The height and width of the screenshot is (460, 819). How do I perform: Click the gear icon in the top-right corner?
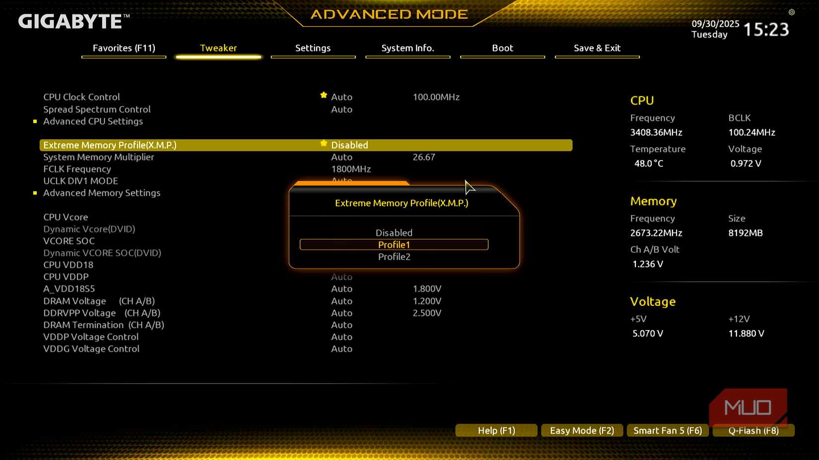coord(792,12)
